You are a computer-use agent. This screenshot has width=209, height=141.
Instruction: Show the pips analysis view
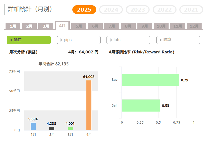79,40
